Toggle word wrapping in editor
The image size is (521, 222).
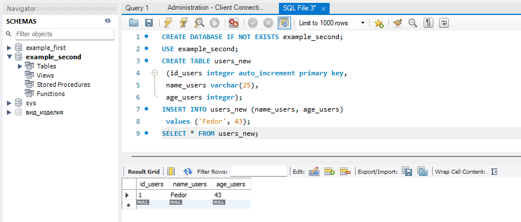tap(444, 23)
